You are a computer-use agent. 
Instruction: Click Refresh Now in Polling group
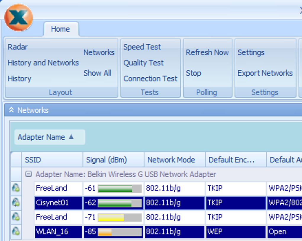click(207, 52)
